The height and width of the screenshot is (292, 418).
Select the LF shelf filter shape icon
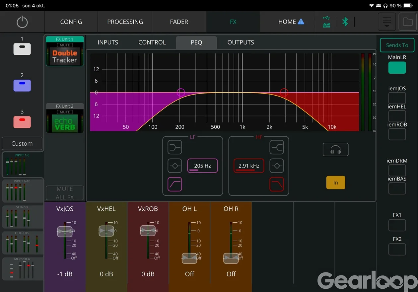pyautogui.click(x=174, y=147)
